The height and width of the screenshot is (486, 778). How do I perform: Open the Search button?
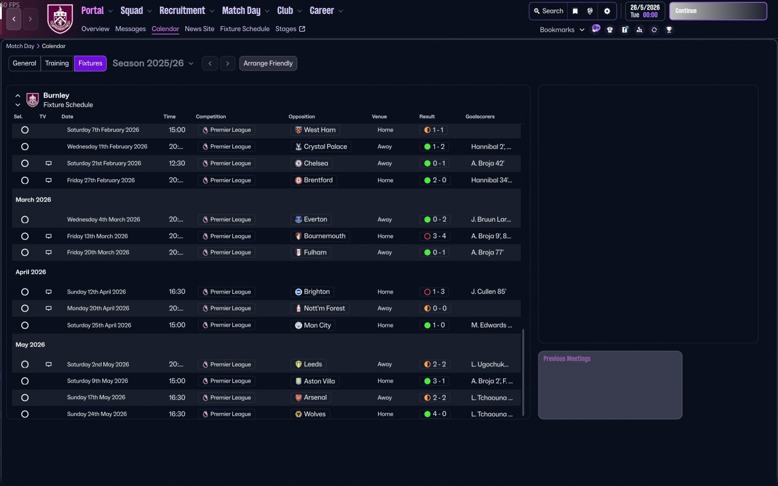point(548,11)
